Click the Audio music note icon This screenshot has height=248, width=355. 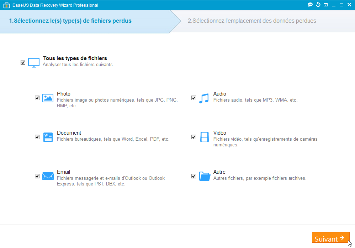(204, 98)
